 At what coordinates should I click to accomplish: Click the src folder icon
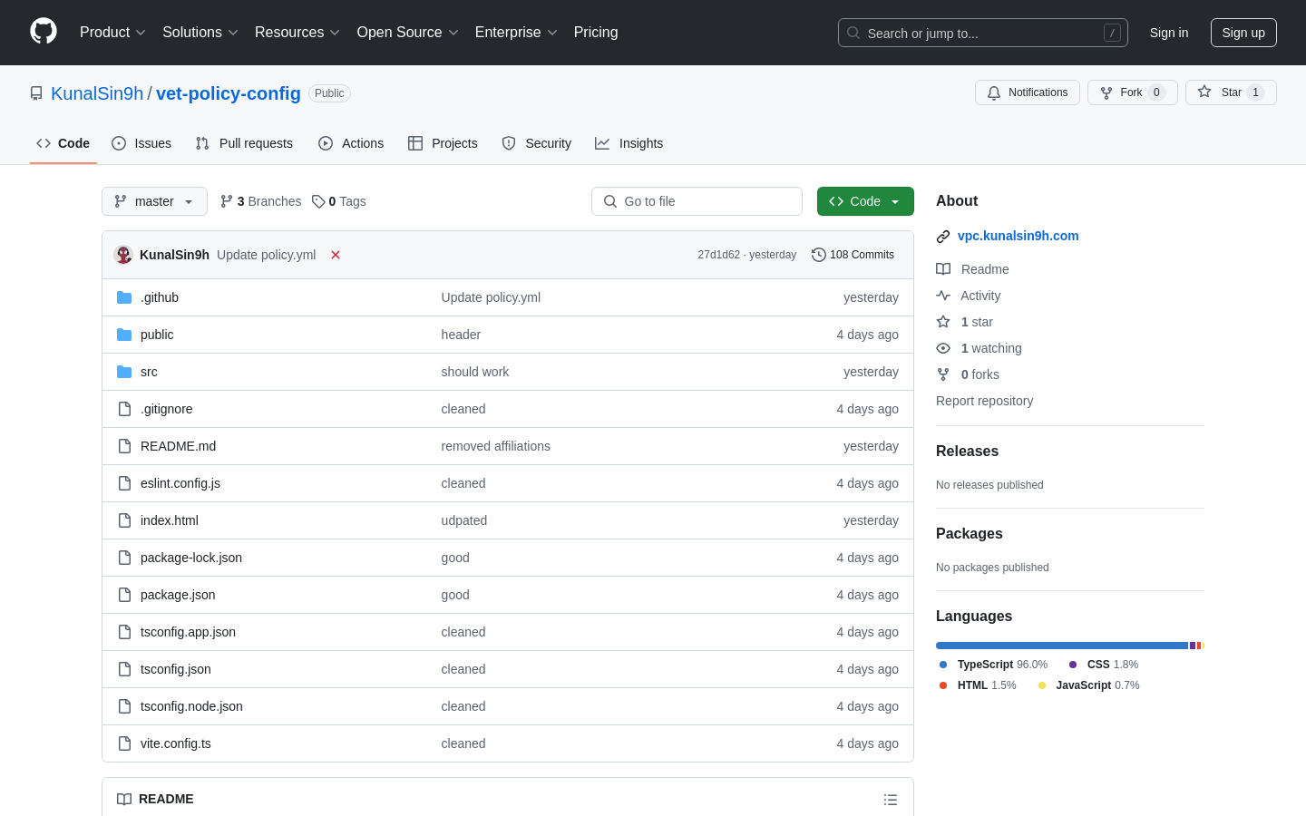[x=124, y=372]
